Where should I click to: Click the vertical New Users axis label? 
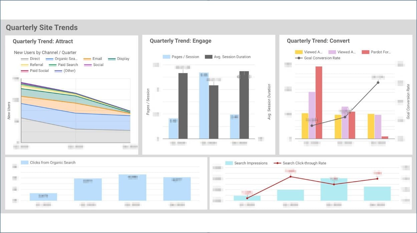coord(9,111)
